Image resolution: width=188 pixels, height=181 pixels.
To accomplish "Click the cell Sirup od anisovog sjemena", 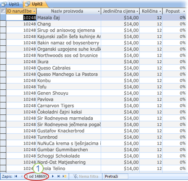I will [x=69, y=30].
